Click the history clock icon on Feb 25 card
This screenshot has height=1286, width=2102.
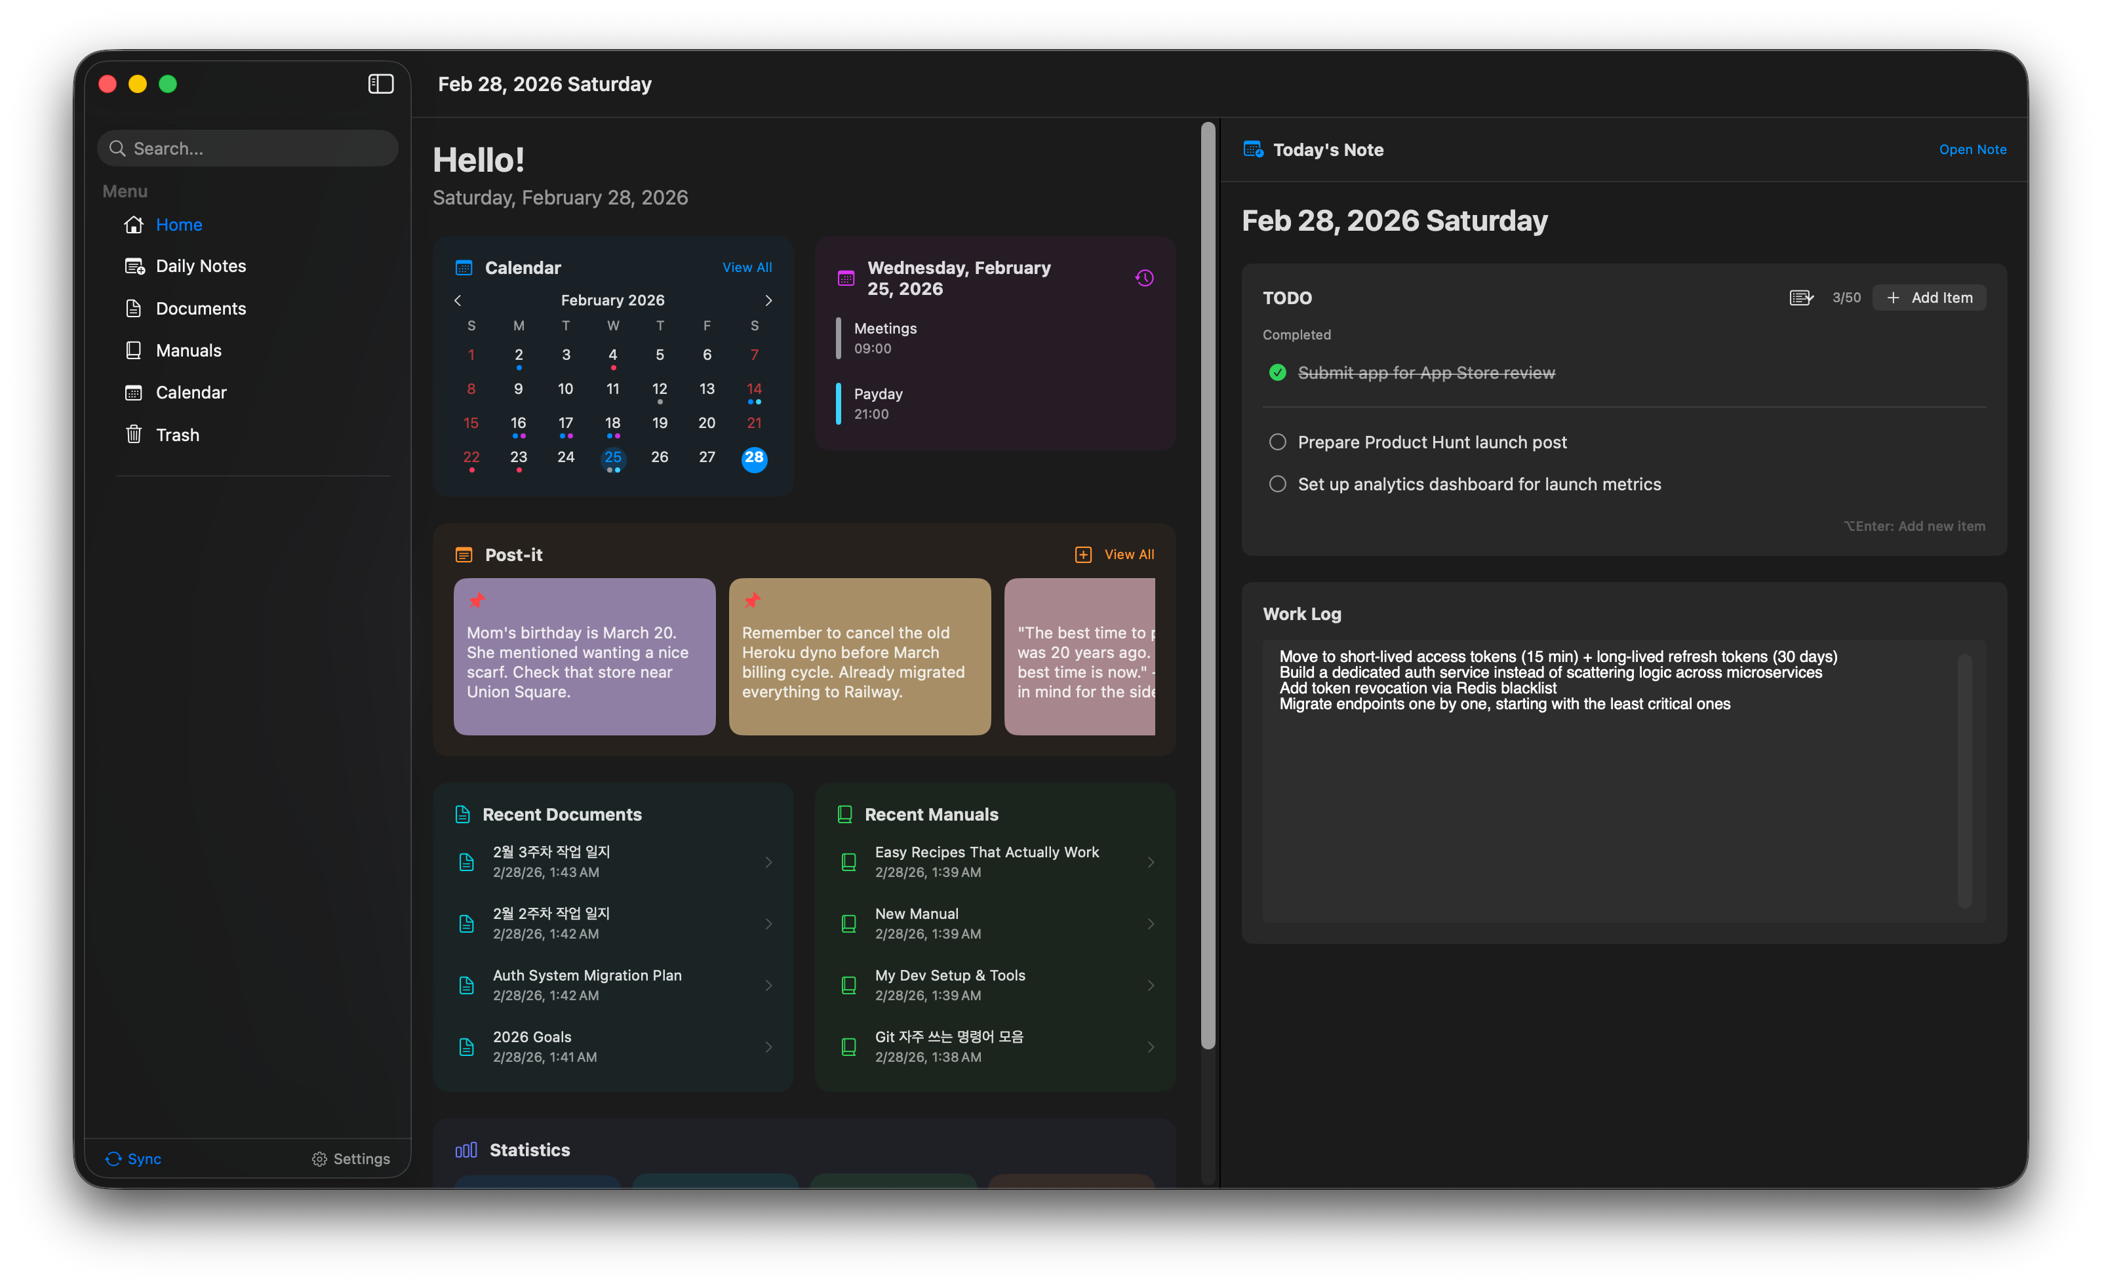point(1144,277)
